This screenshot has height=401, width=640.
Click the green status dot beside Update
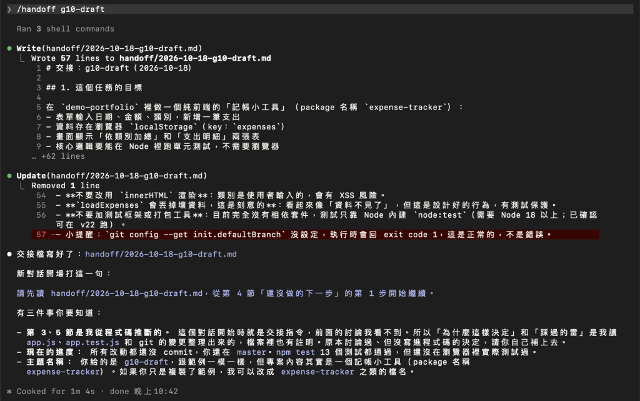9,176
